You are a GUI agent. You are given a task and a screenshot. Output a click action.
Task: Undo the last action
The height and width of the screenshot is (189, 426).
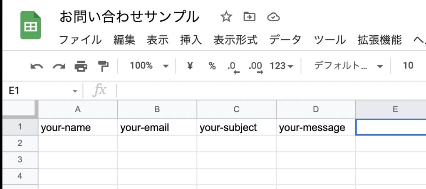click(x=37, y=66)
